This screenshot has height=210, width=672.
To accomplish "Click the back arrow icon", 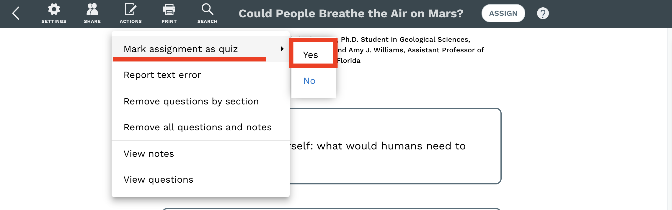I will point(16,14).
